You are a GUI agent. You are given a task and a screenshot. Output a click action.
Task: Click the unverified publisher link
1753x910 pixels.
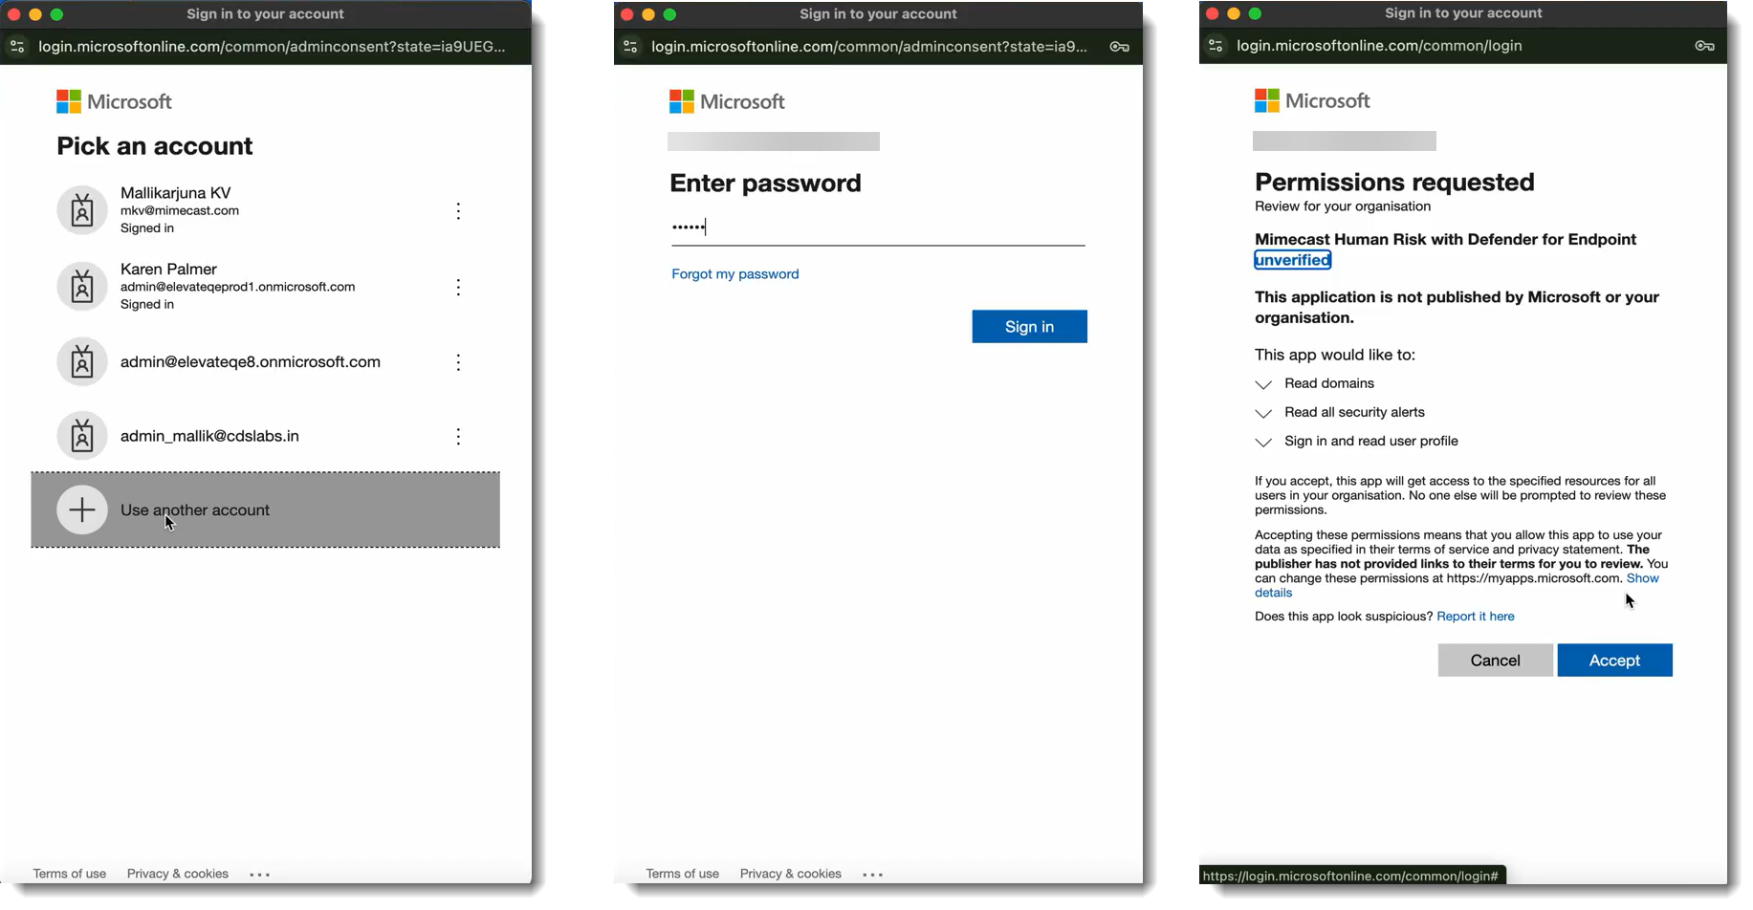[x=1292, y=260]
